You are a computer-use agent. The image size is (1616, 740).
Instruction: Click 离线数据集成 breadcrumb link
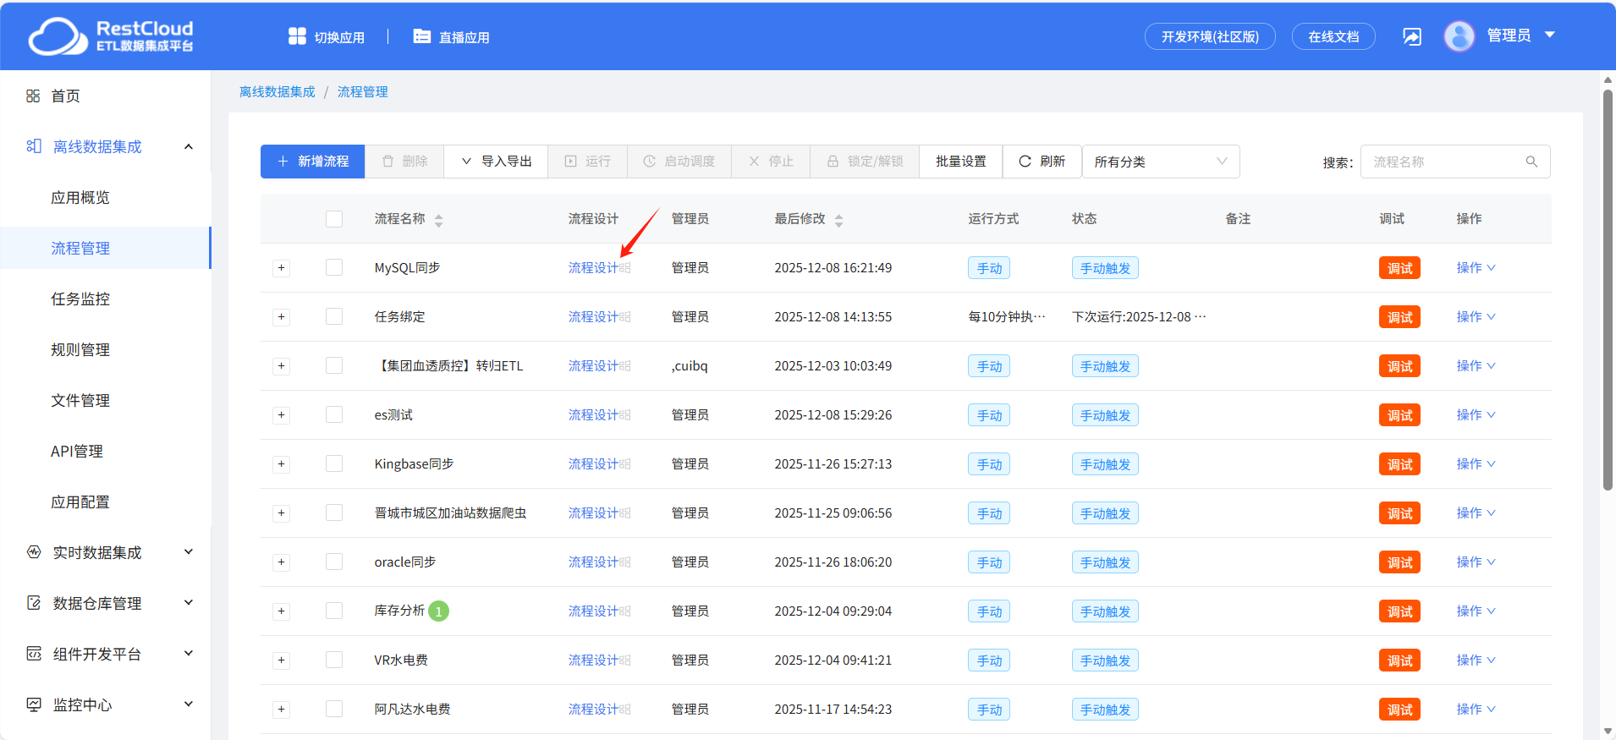pos(277,91)
